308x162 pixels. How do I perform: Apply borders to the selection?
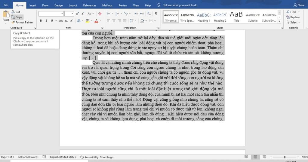click(151, 21)
